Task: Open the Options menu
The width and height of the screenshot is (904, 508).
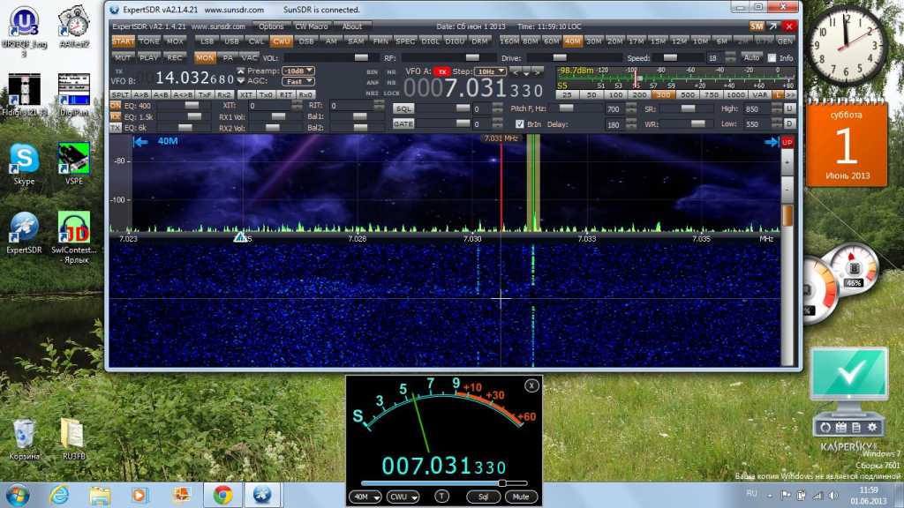Action: pos(271,26)
